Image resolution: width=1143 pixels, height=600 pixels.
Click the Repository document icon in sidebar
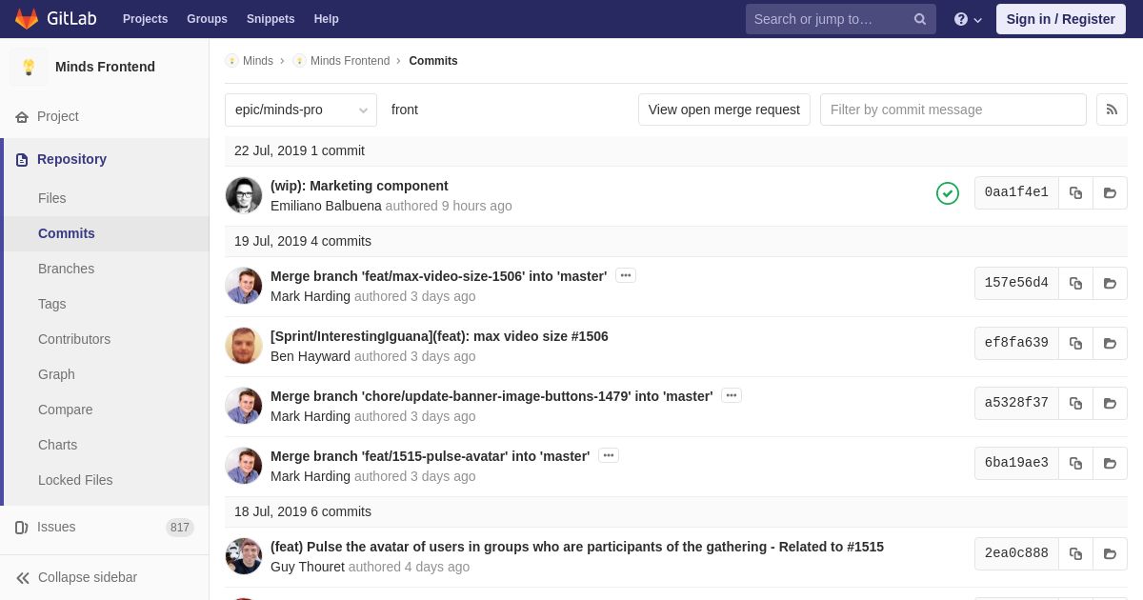click(22, 159)
